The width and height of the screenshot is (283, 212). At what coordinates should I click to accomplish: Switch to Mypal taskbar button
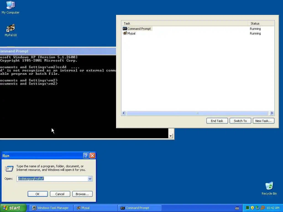[x=96, y=208]
